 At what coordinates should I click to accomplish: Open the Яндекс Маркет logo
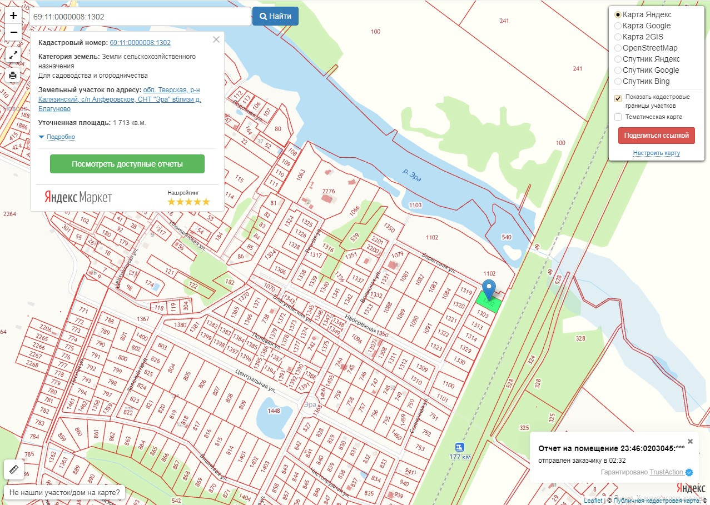[78, 197]
